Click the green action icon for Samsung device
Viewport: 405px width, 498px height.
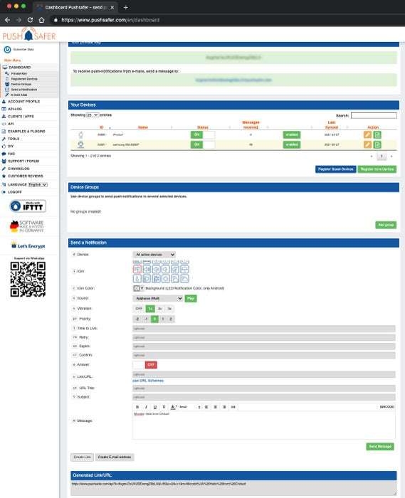point(377,145)
